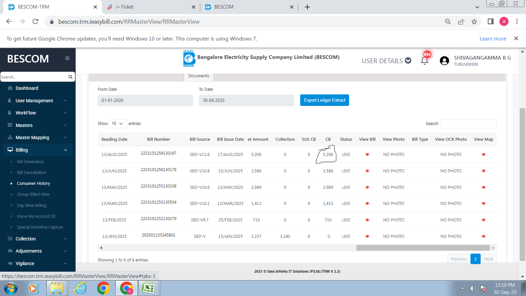The height and width of the screenshot is (296, 526).
Task: View bill eye icon for 13/JAN/2025 row
Action: coord(367,236)
